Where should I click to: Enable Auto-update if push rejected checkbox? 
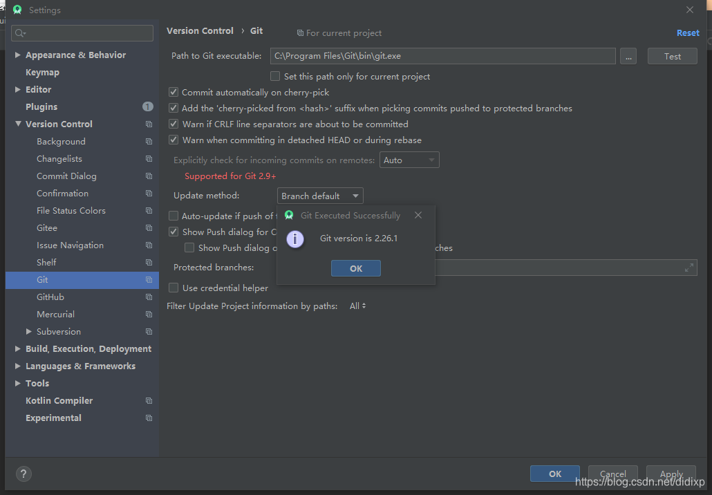[x=174, y=216]
